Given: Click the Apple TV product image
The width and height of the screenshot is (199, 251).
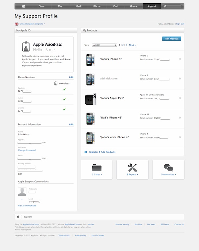Looking at the screenshot, I should coord(91,99).
